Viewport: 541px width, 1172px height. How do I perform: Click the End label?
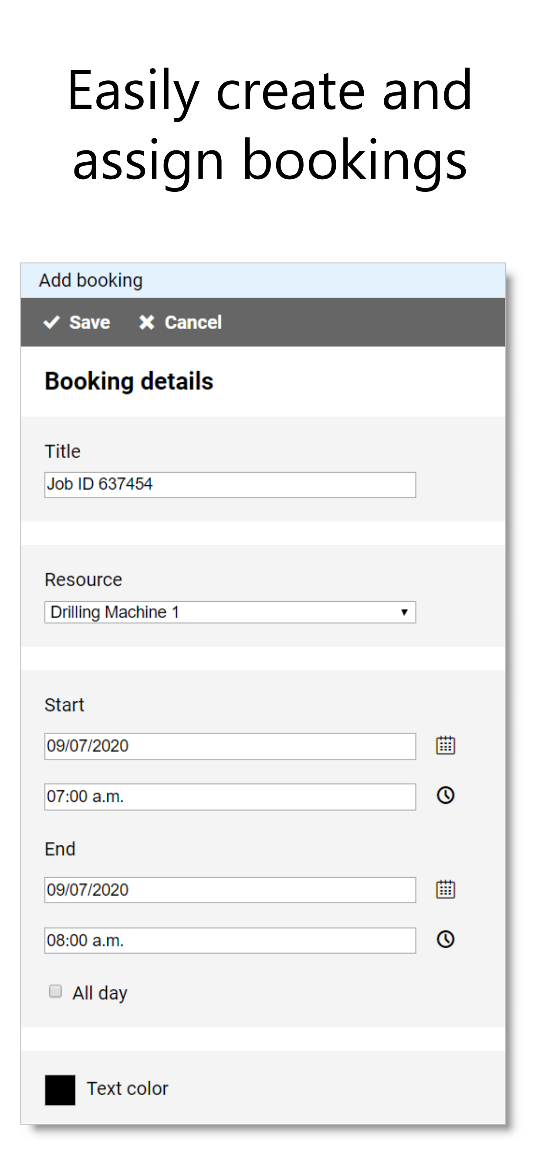point(60,849)
